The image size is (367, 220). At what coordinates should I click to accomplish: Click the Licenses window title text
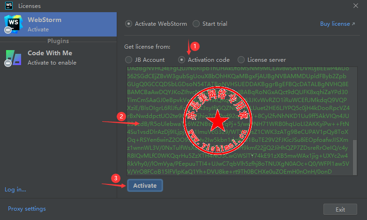pyautogui.click(x=30, y=6)
